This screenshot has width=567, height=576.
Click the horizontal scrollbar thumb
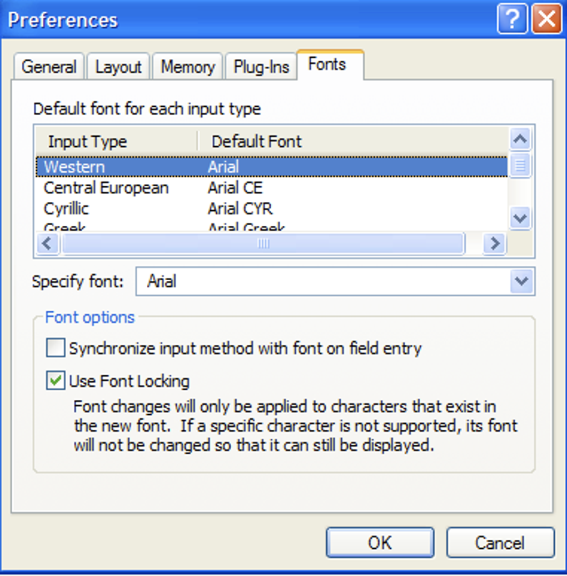[x=263, y=244]
